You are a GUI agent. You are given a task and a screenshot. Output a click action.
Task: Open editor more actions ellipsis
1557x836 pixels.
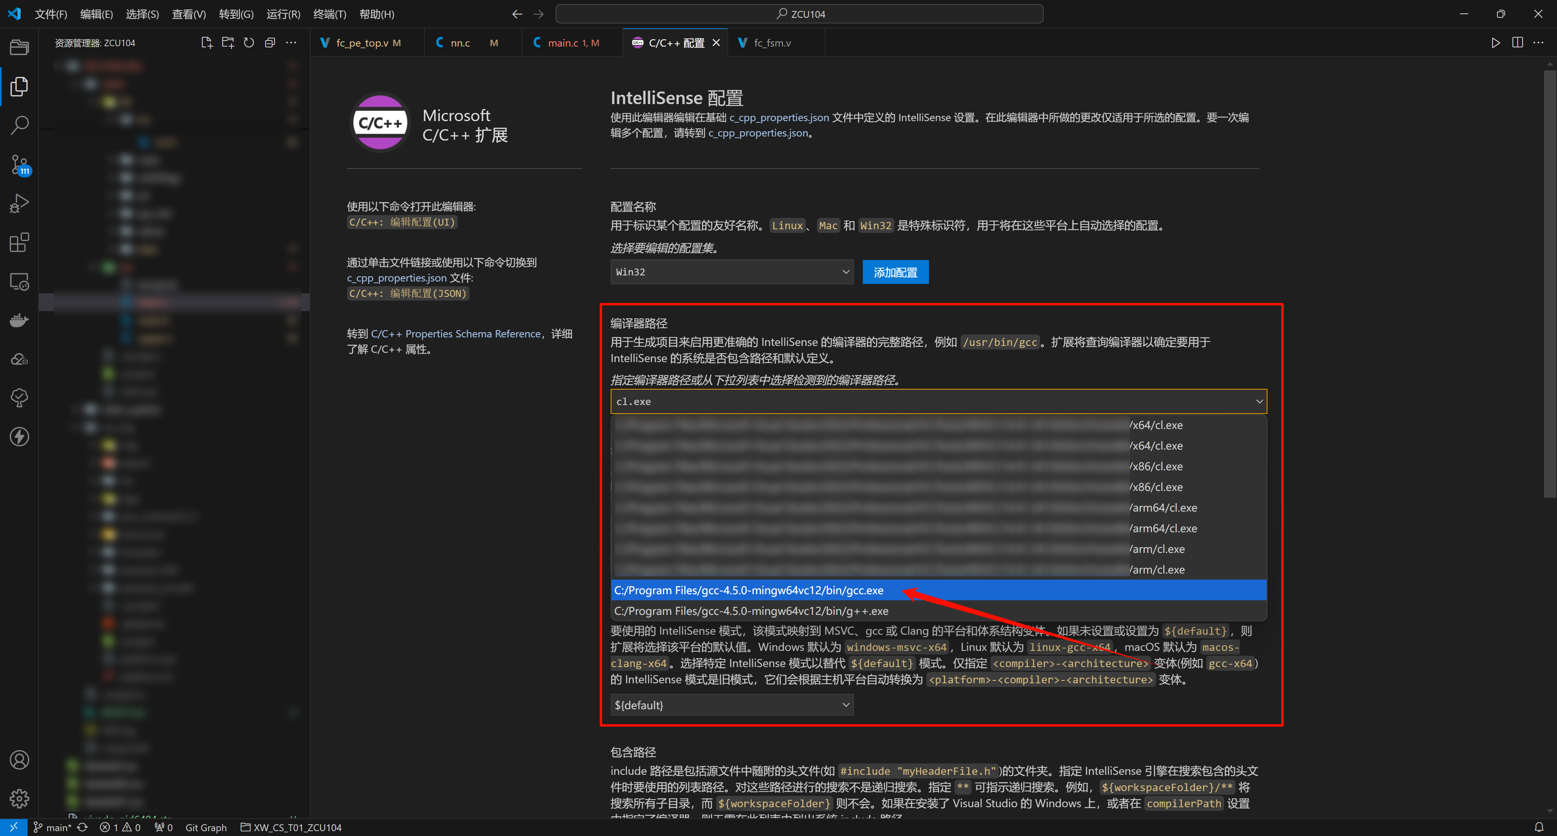tap(1538, 43)
